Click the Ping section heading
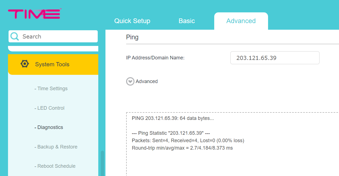This screenshot has height=176, width=339. [132, 37]
